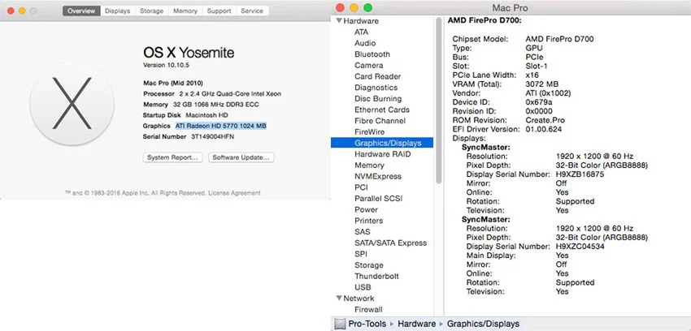Collapse the Hardware tree section
This screenshot has height=331, width=691.
[x=339, y=20]
